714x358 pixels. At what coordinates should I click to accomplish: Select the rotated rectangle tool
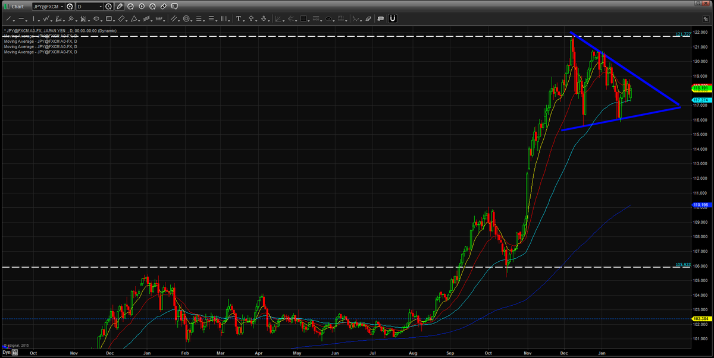[x=121, y=18]
